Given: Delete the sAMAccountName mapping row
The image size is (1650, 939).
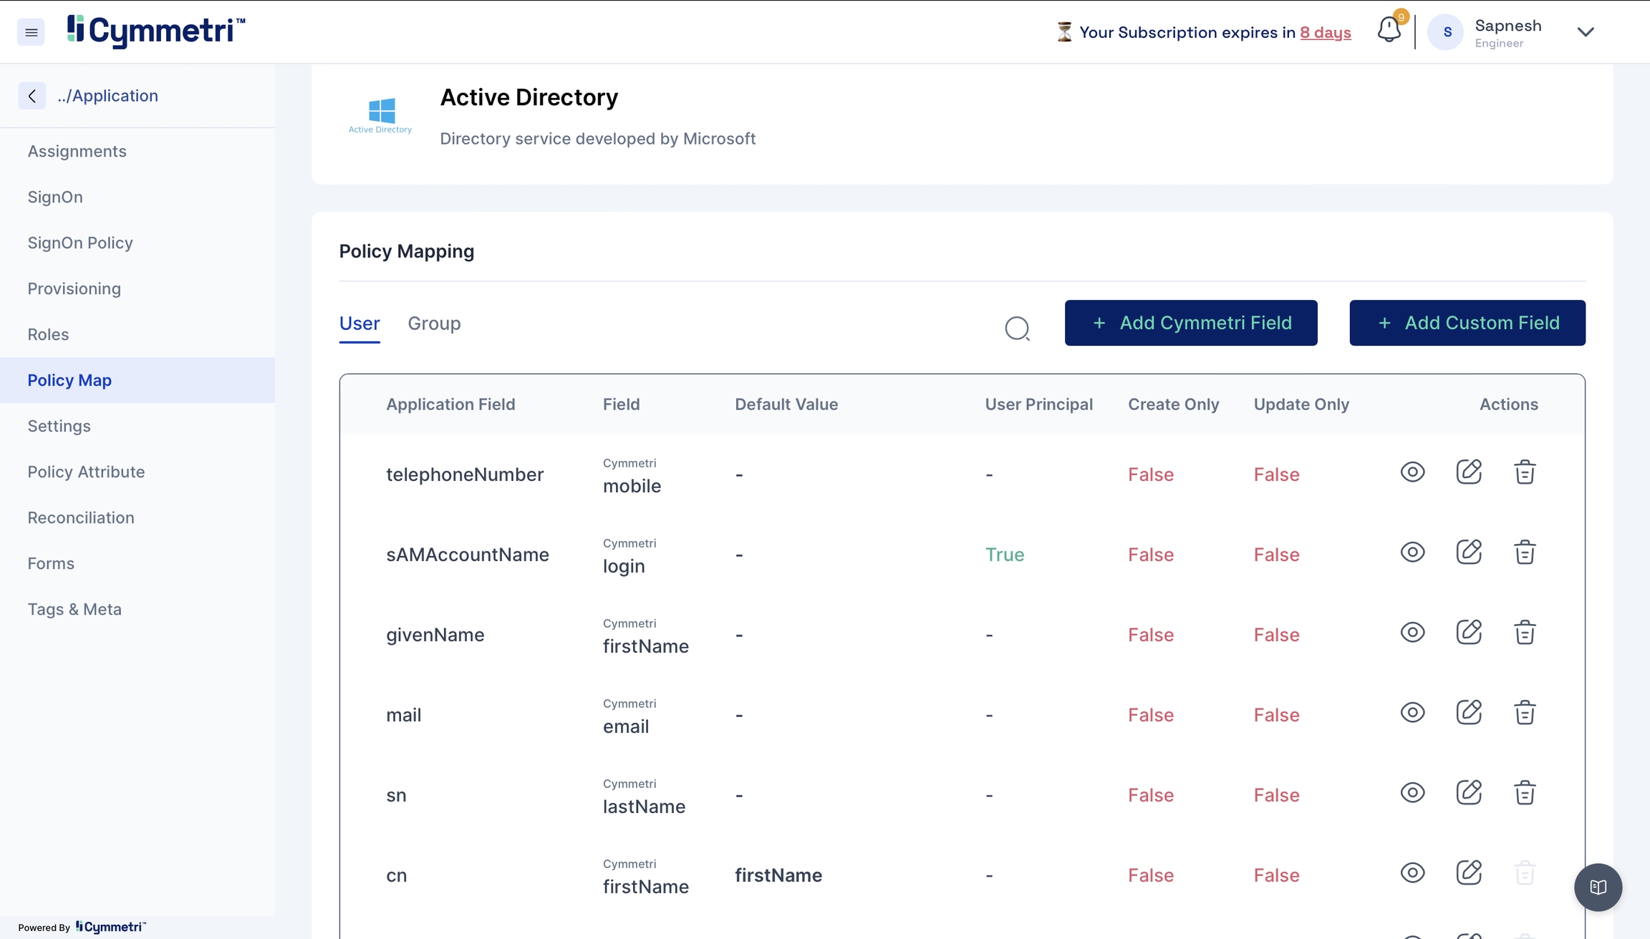Looking at the screenshot, I should (1525, 553).
